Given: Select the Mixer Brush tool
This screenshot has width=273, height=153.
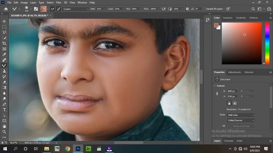Looking at the screenshot, I should point(4,65).
